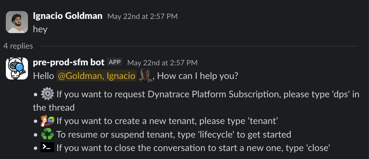This screenshot has height=159, width=369.
Task: Click the 'close the conversation' instruction text
Action: click(193, 148)
